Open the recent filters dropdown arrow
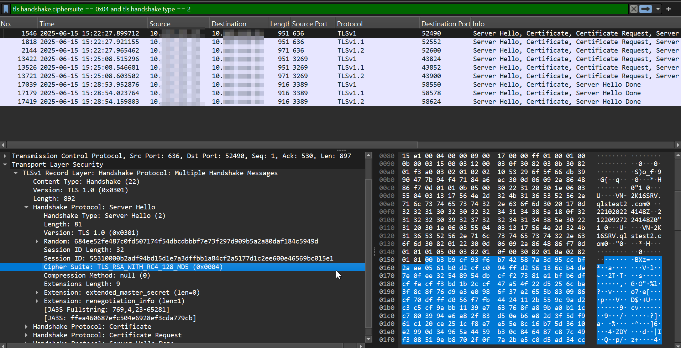This screenshot has width=681, height=348. tap(657, 9)
